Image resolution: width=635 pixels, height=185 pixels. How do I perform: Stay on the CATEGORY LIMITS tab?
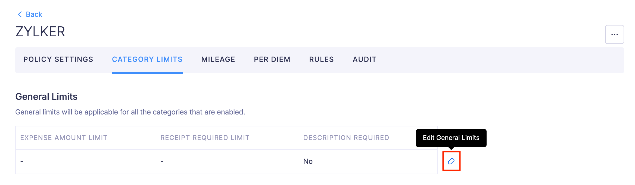pos(147,59)
